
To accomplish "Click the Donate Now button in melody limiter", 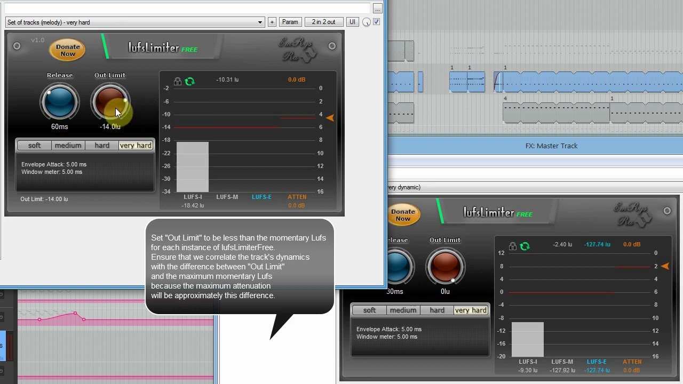I will point(68,50).
